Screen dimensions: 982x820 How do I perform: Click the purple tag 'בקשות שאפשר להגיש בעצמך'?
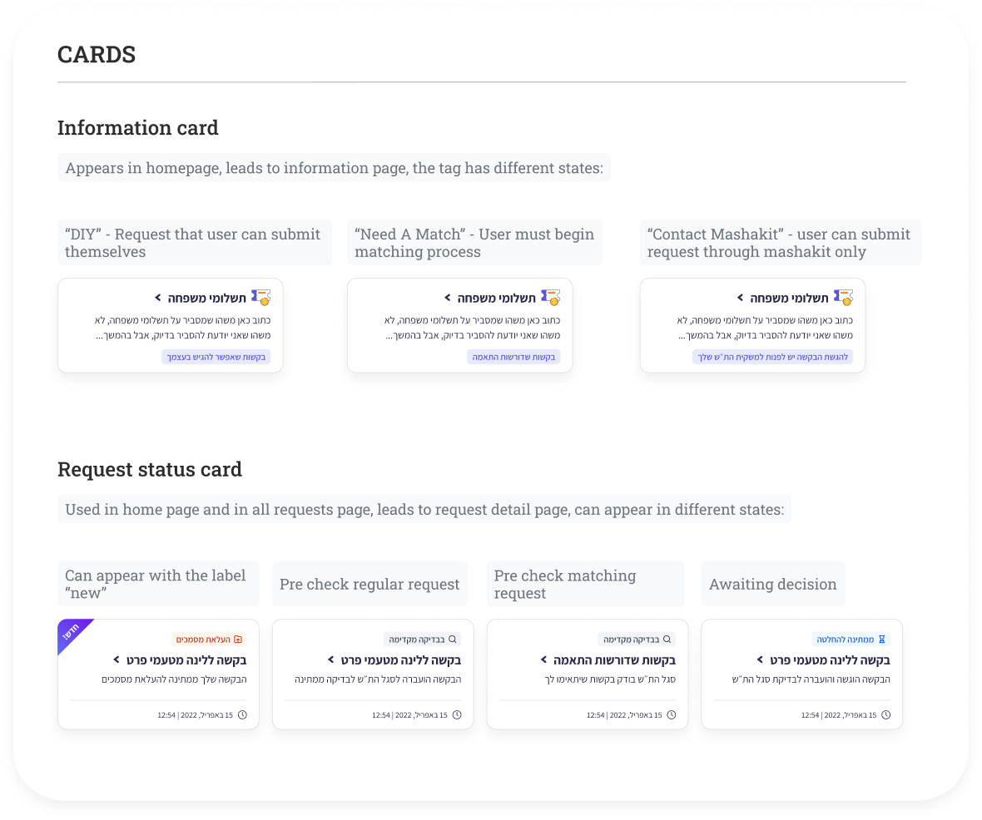(x=216, y=357)
